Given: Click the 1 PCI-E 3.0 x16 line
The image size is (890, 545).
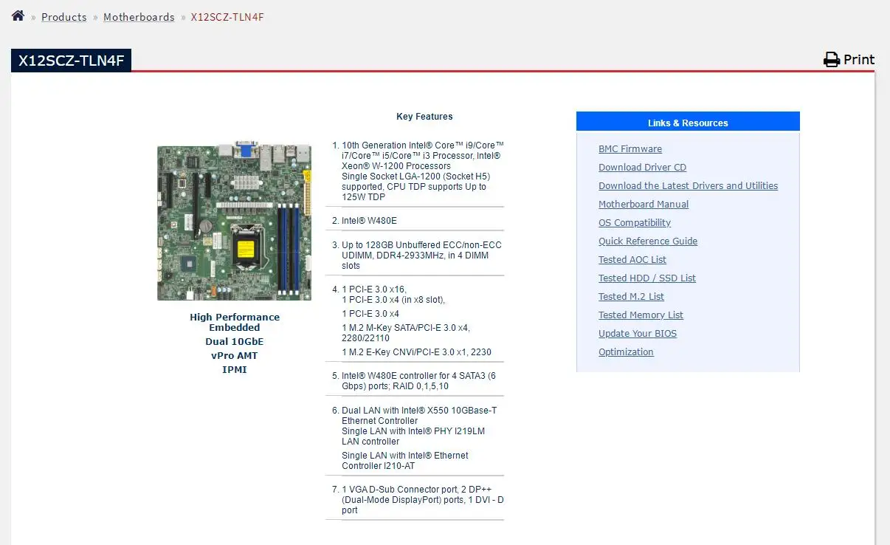Looking at the screenshot, I should (374, 289).
